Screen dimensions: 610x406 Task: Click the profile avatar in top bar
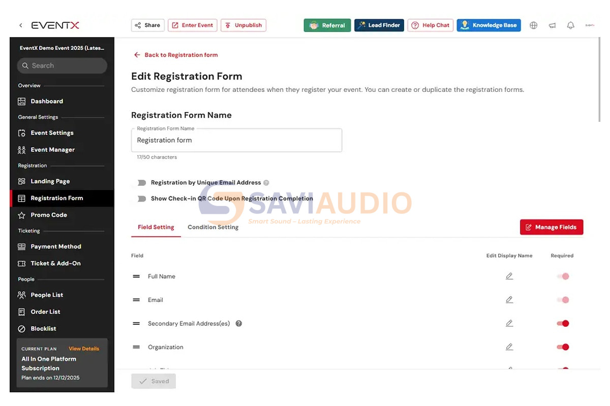590,25
